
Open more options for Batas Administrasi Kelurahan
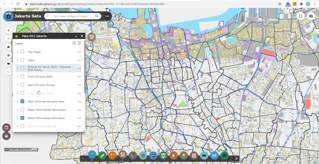(x=79, y=118)
